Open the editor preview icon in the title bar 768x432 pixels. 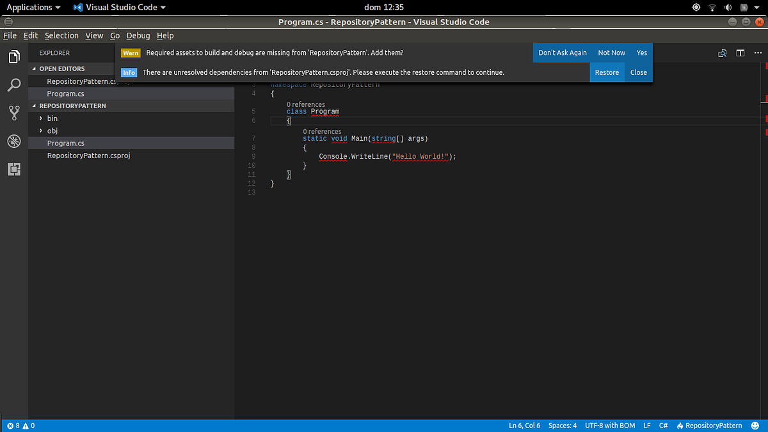coord(722,53)
